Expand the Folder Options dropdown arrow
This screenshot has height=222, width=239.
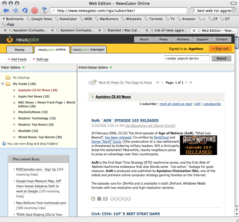(23, 68)
